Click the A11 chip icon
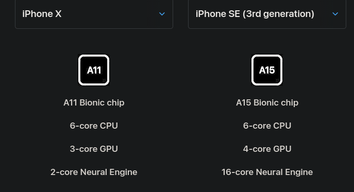The width and height of the screenshot is (354, 192). [x=94, y=70]
